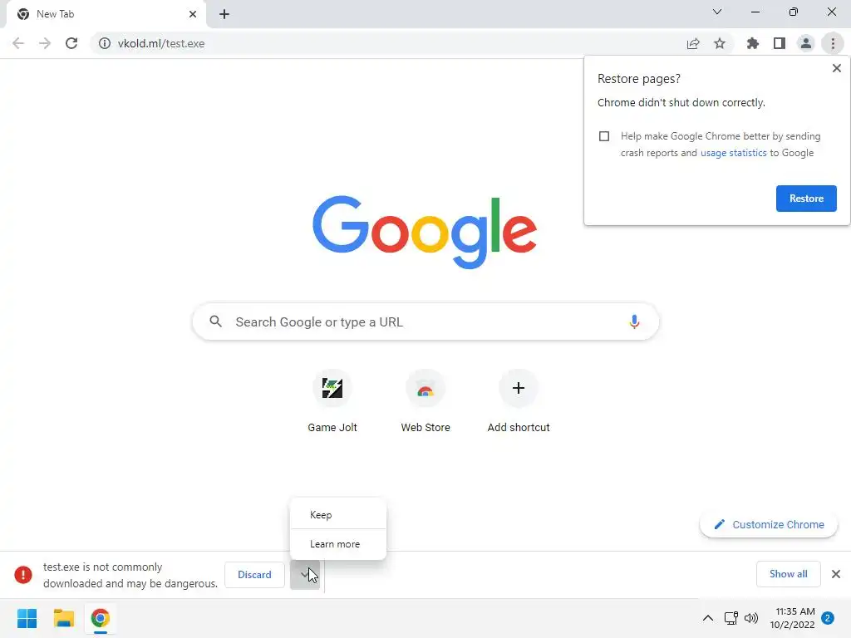This screenshot has height=638, width=851.
Task: Open a new tab with plus
Action: click(x=224, y=14)
